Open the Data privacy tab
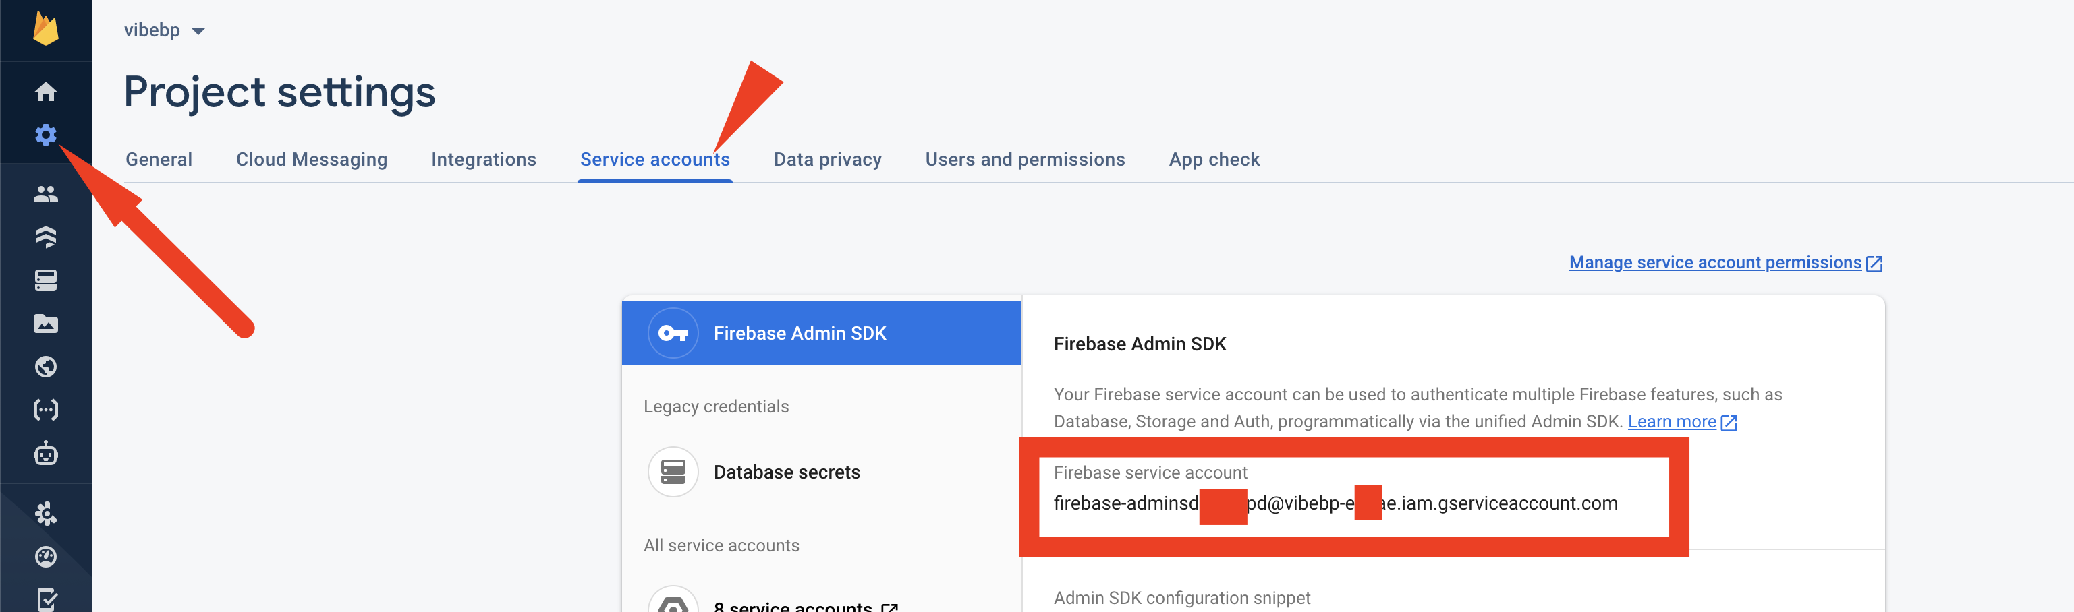 pyautogui.click(x=828, y=159)
